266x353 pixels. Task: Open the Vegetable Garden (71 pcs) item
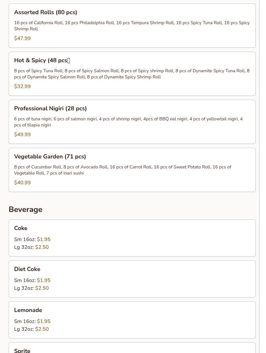(x=132, y=170)
